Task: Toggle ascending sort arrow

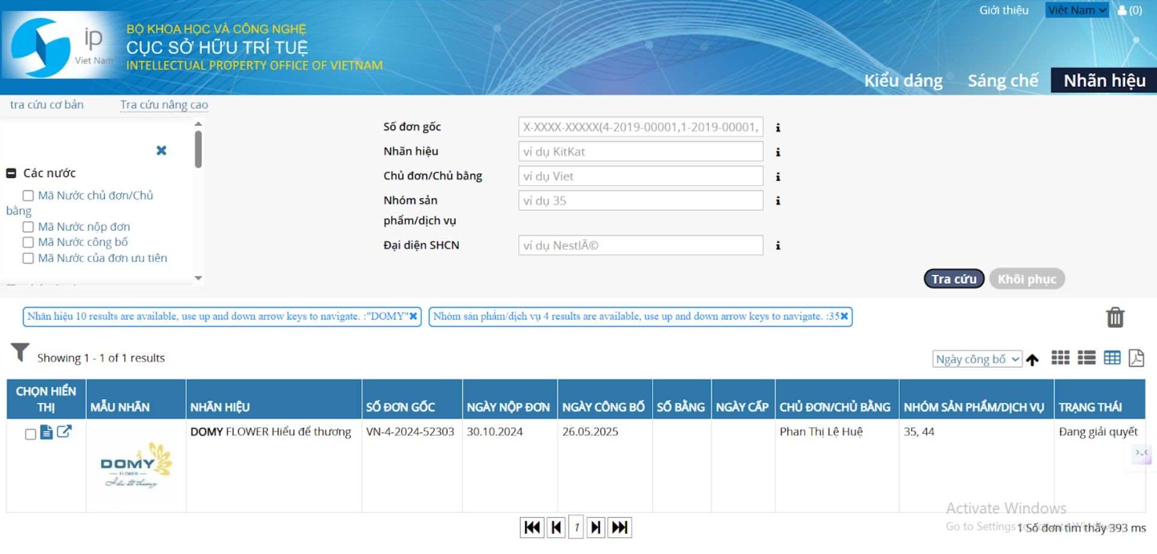Action: coord(1032,360)
